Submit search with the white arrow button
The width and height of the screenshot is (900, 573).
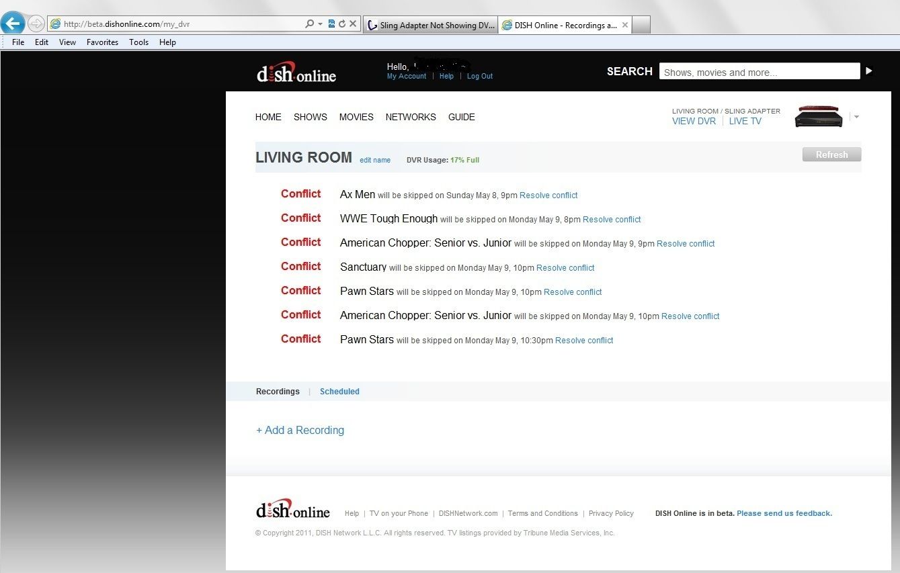868,71
